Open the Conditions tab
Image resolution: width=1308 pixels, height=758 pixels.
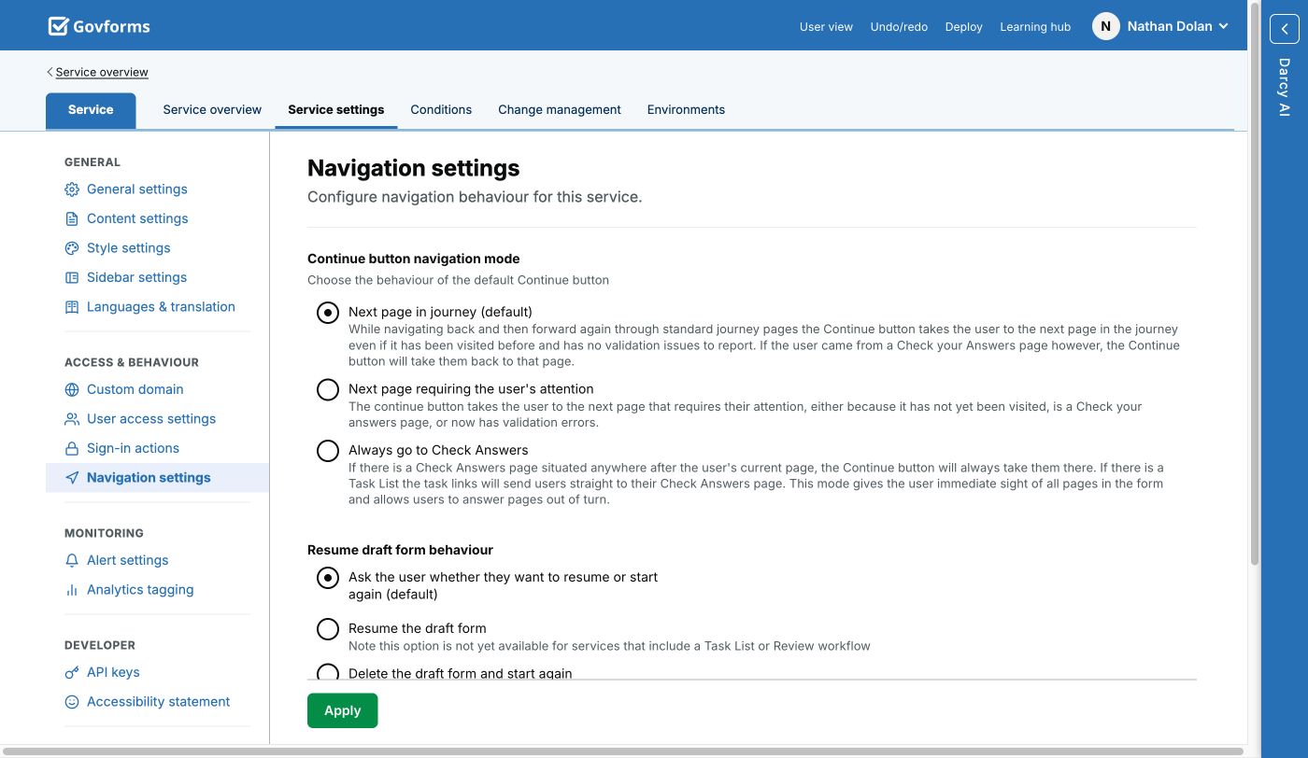pos(441,109)
